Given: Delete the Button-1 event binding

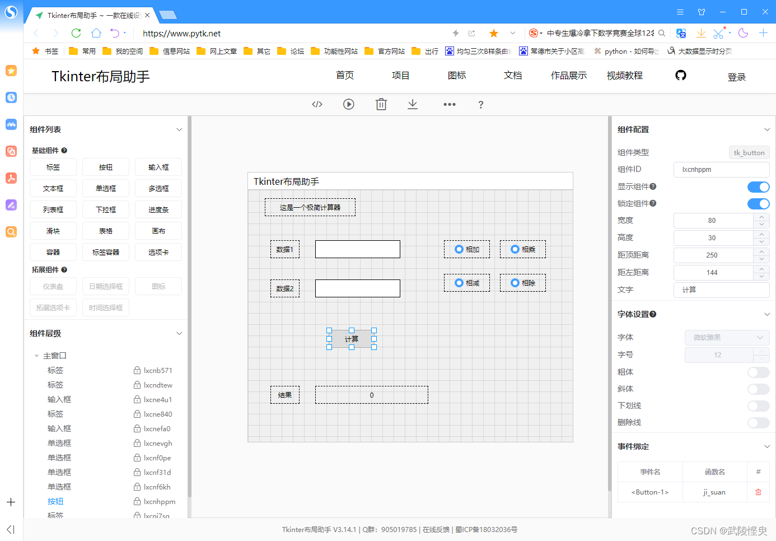Looking at the screenshot, I should click(x=759, y=492).
